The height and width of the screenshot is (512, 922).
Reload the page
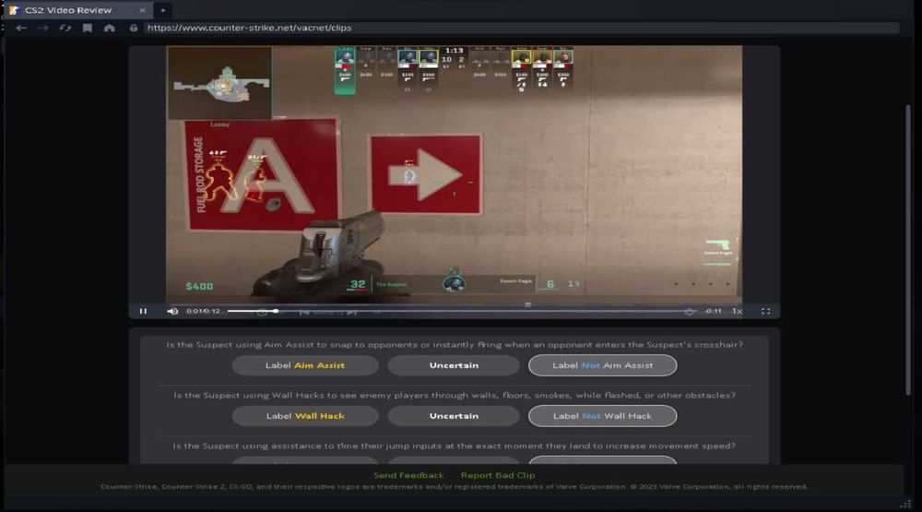(x=65, y=28)
